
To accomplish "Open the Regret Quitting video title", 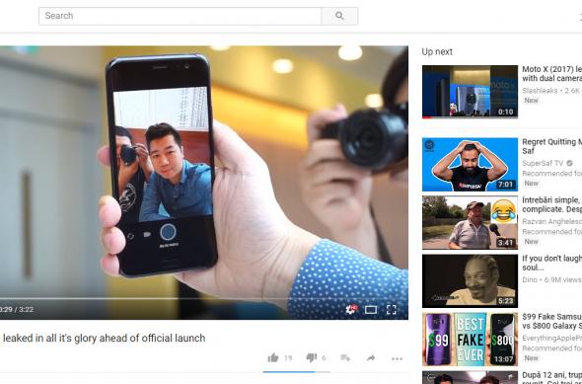I will 552,146.
